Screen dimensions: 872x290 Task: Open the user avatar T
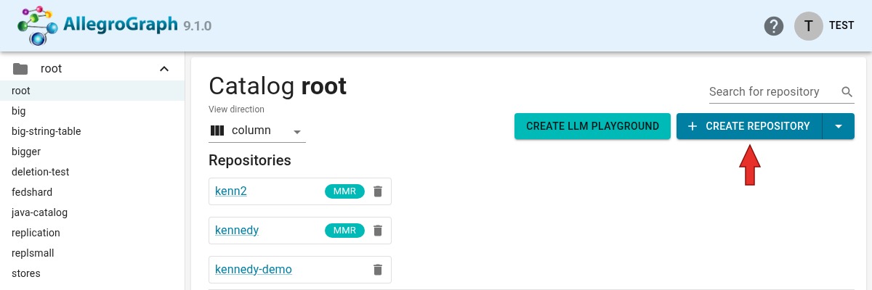[809, 25]
